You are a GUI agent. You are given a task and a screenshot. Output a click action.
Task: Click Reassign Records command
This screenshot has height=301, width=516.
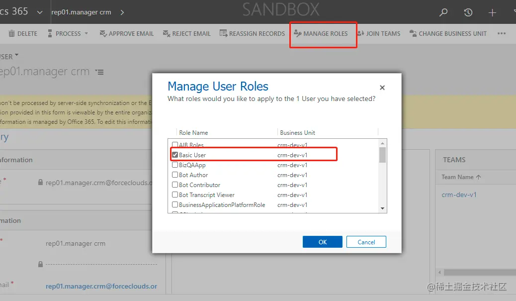tap(252, 33)
